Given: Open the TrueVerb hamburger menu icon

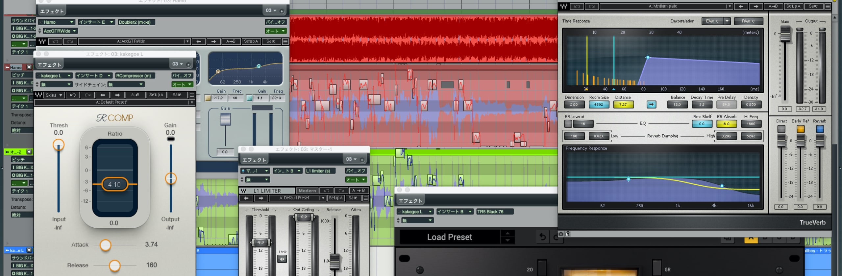Looking at the screenshot, I should [828, 6].
